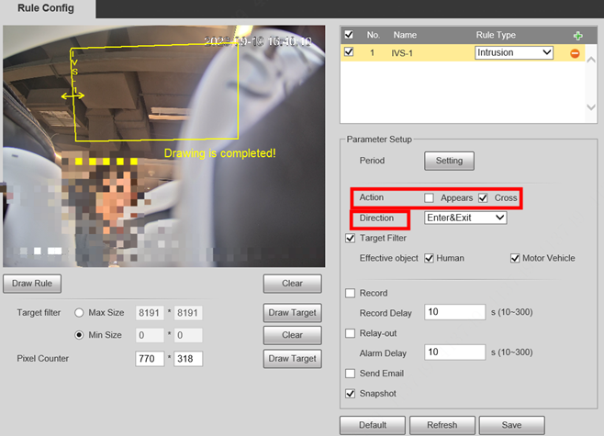
Task: Select the Max Size radio button
Action: 79,313
